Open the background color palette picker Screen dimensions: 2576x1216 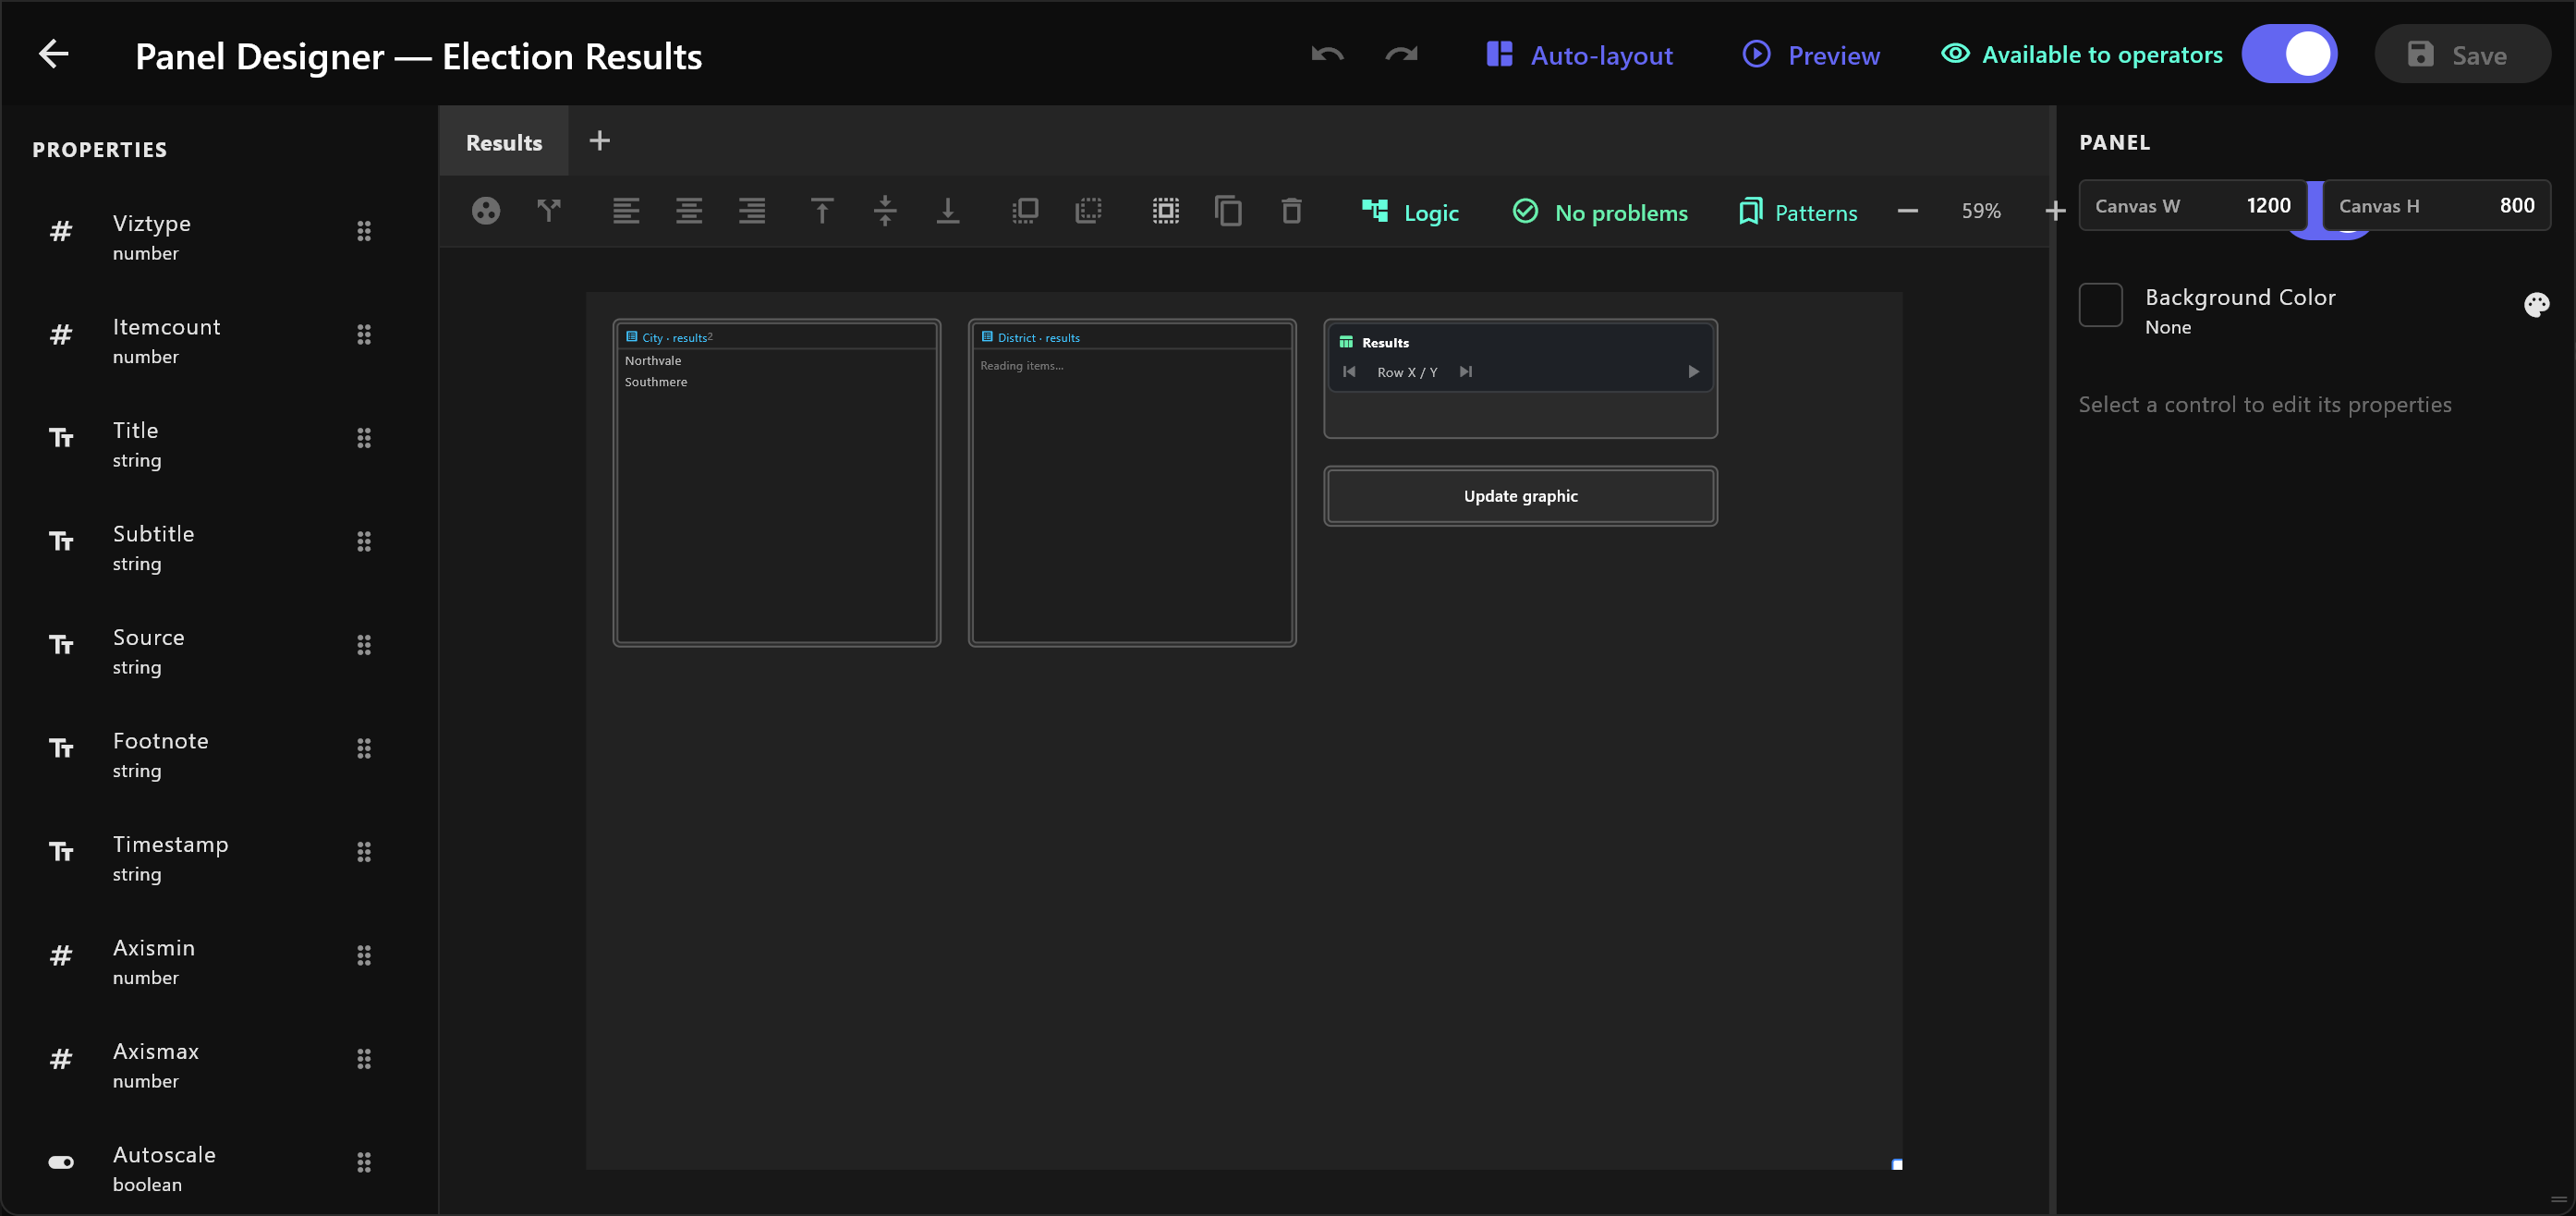(x=2536, y=305)
